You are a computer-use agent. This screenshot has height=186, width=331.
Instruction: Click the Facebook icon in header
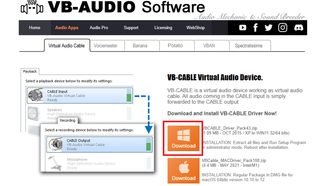click(255, 28)
